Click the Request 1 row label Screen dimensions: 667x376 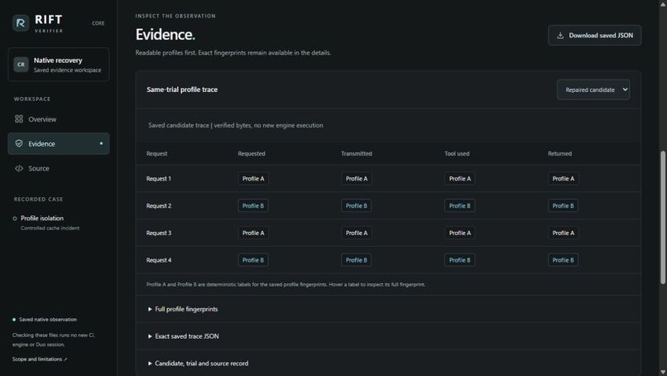click(x=159, y=178)
